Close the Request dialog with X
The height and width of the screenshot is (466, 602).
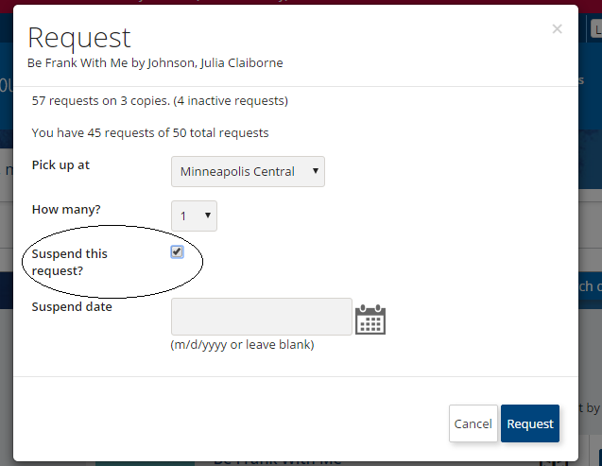(x=557, y=28)
